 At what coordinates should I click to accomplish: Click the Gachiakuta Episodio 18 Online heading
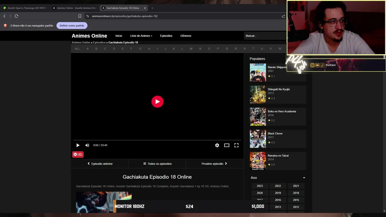157,177
